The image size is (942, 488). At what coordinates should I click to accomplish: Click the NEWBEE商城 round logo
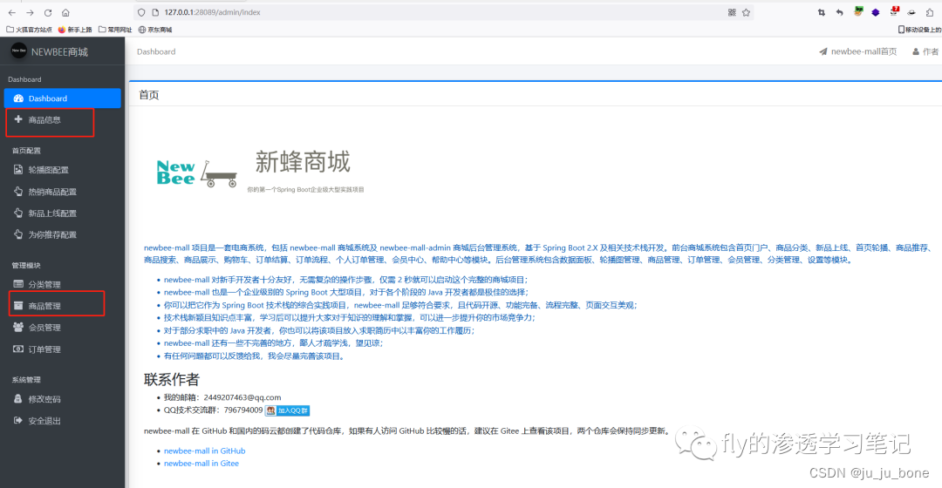pos(18,51)
